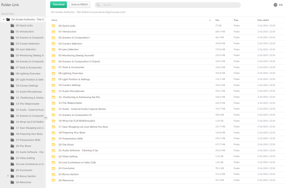
Task: Click the globe language icon
Action: 275,5
